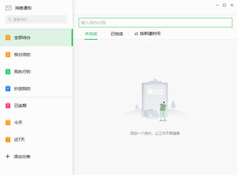Screen dimensions: 237x175
Task: Select 已逾期 in the sidebar
Action: (36, 105)
